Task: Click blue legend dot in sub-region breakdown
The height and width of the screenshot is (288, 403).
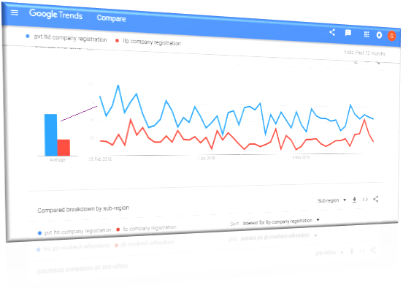Action: point(39,233)
